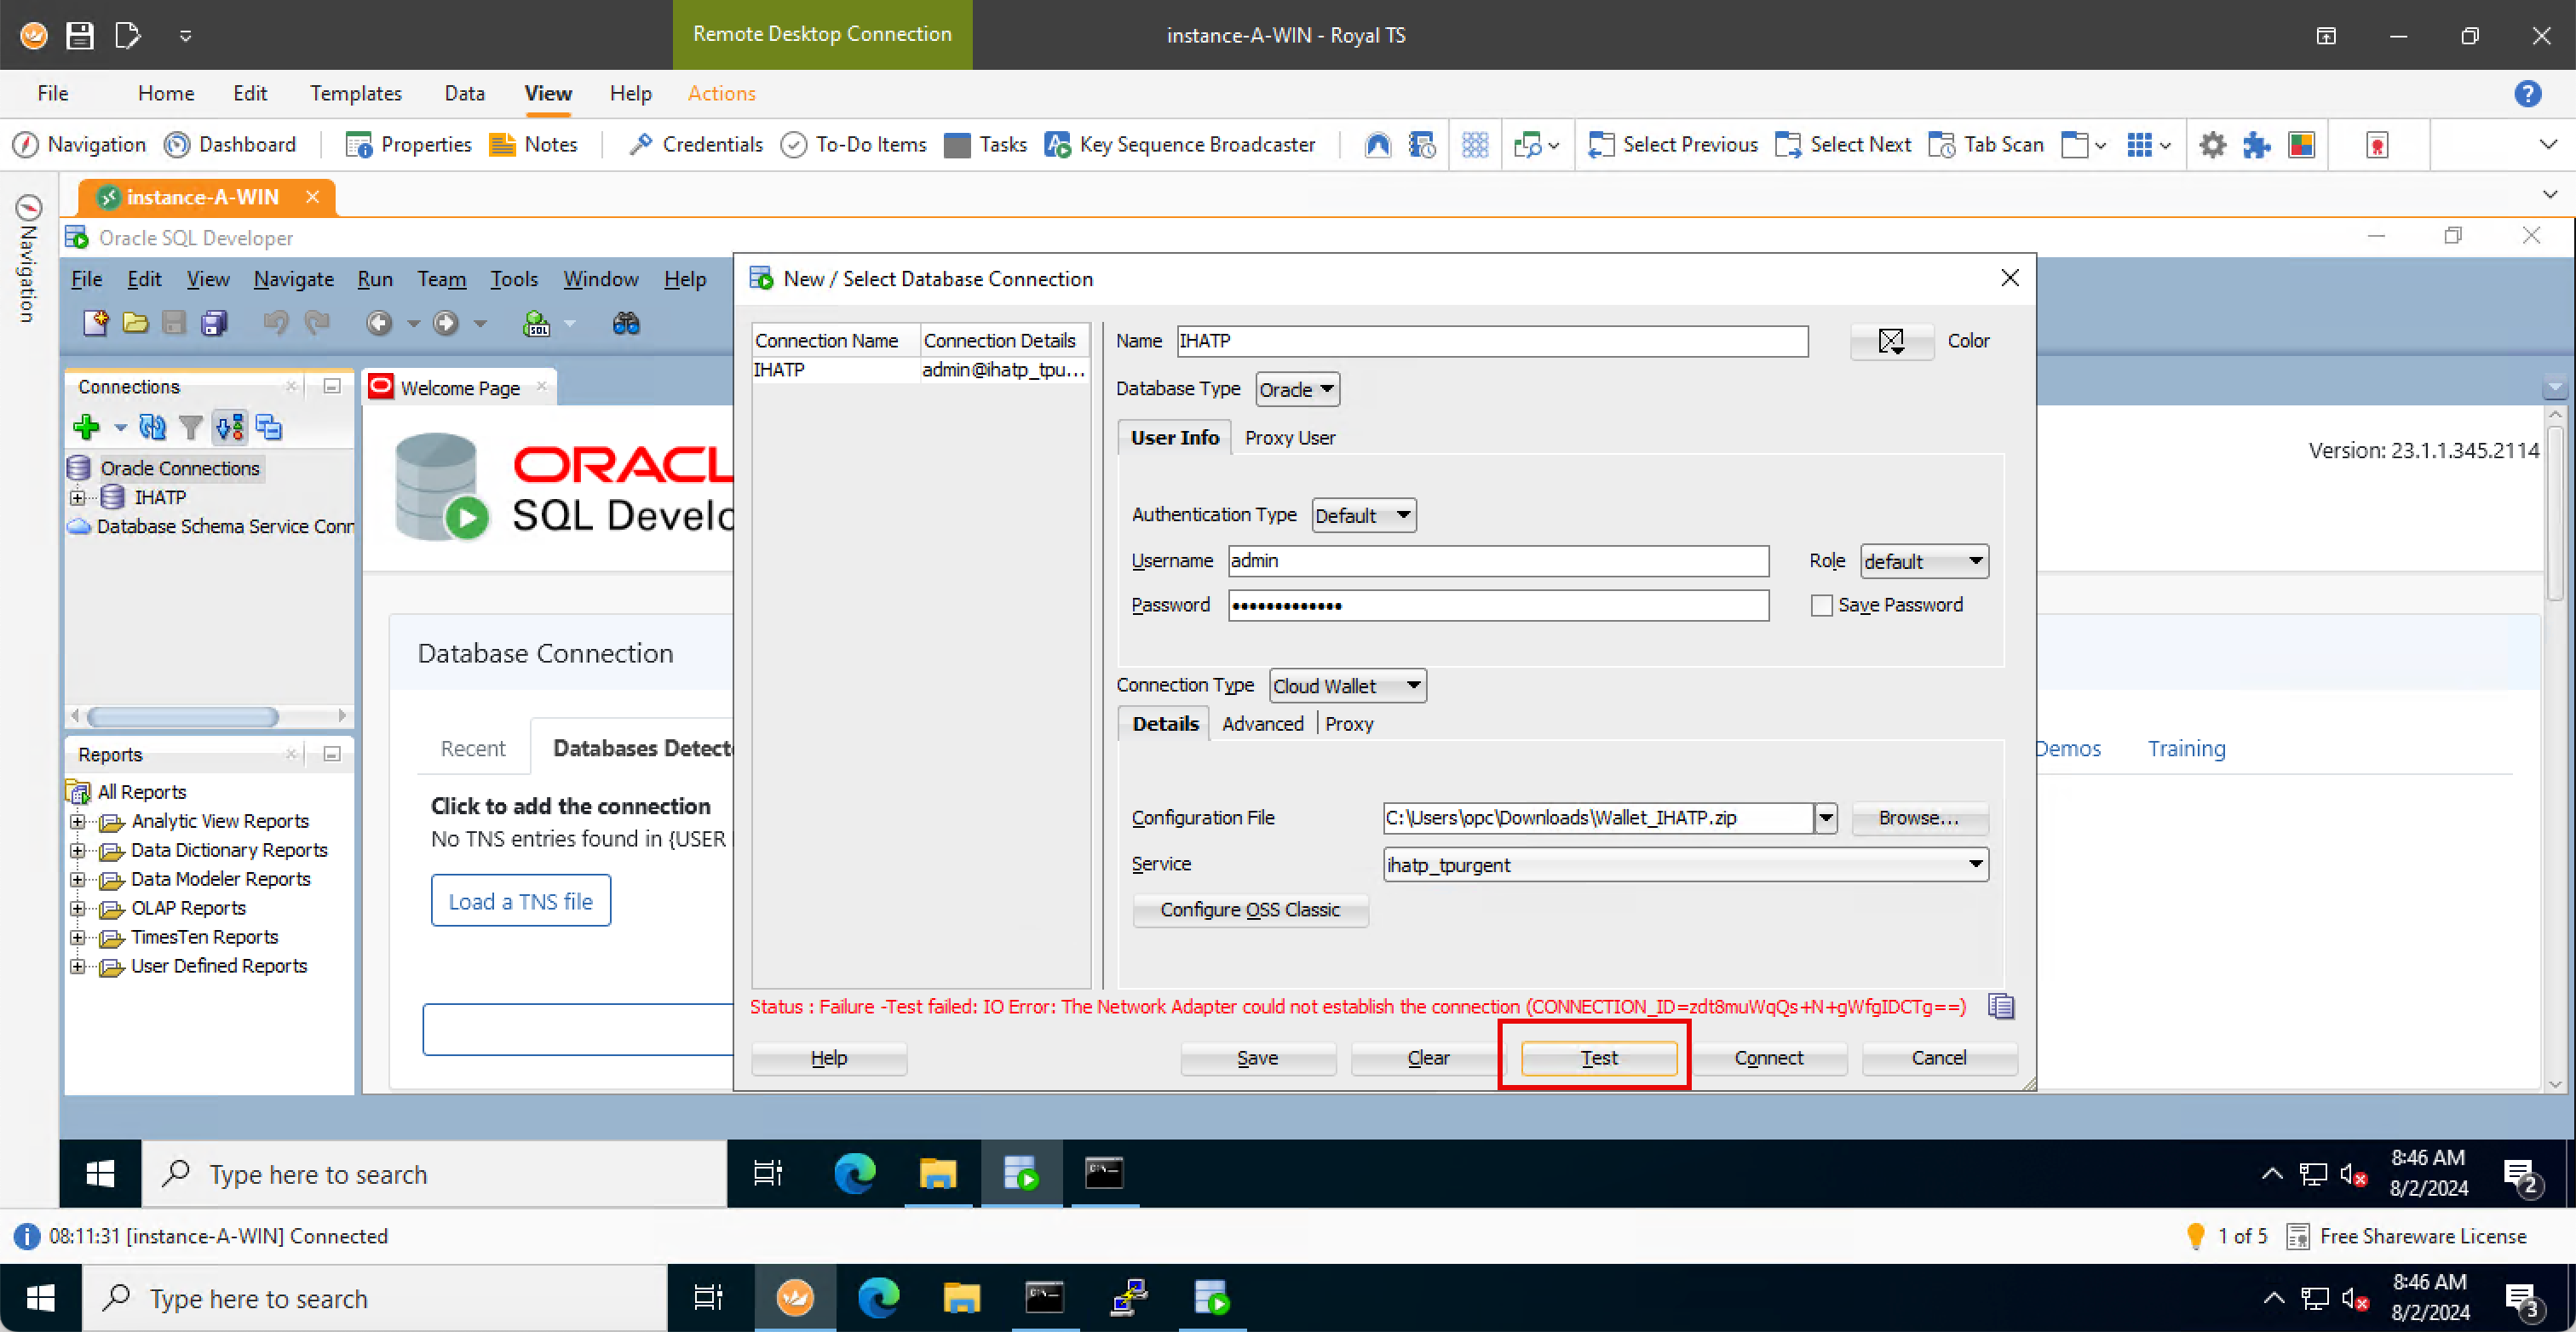Open the Tools menu in SQL Developer
Image resolution: width=2576 pixels, height=1332 pixels.
tap(513, 279)
